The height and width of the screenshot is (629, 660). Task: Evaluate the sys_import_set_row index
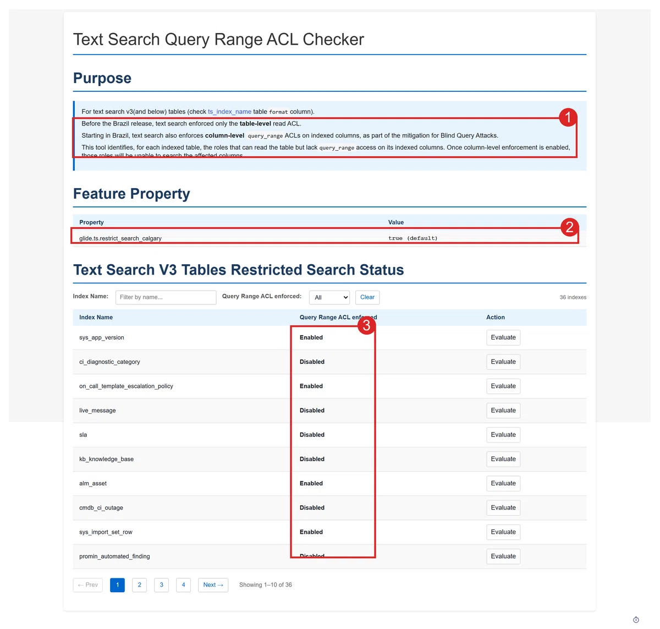[x=503, y=532]
